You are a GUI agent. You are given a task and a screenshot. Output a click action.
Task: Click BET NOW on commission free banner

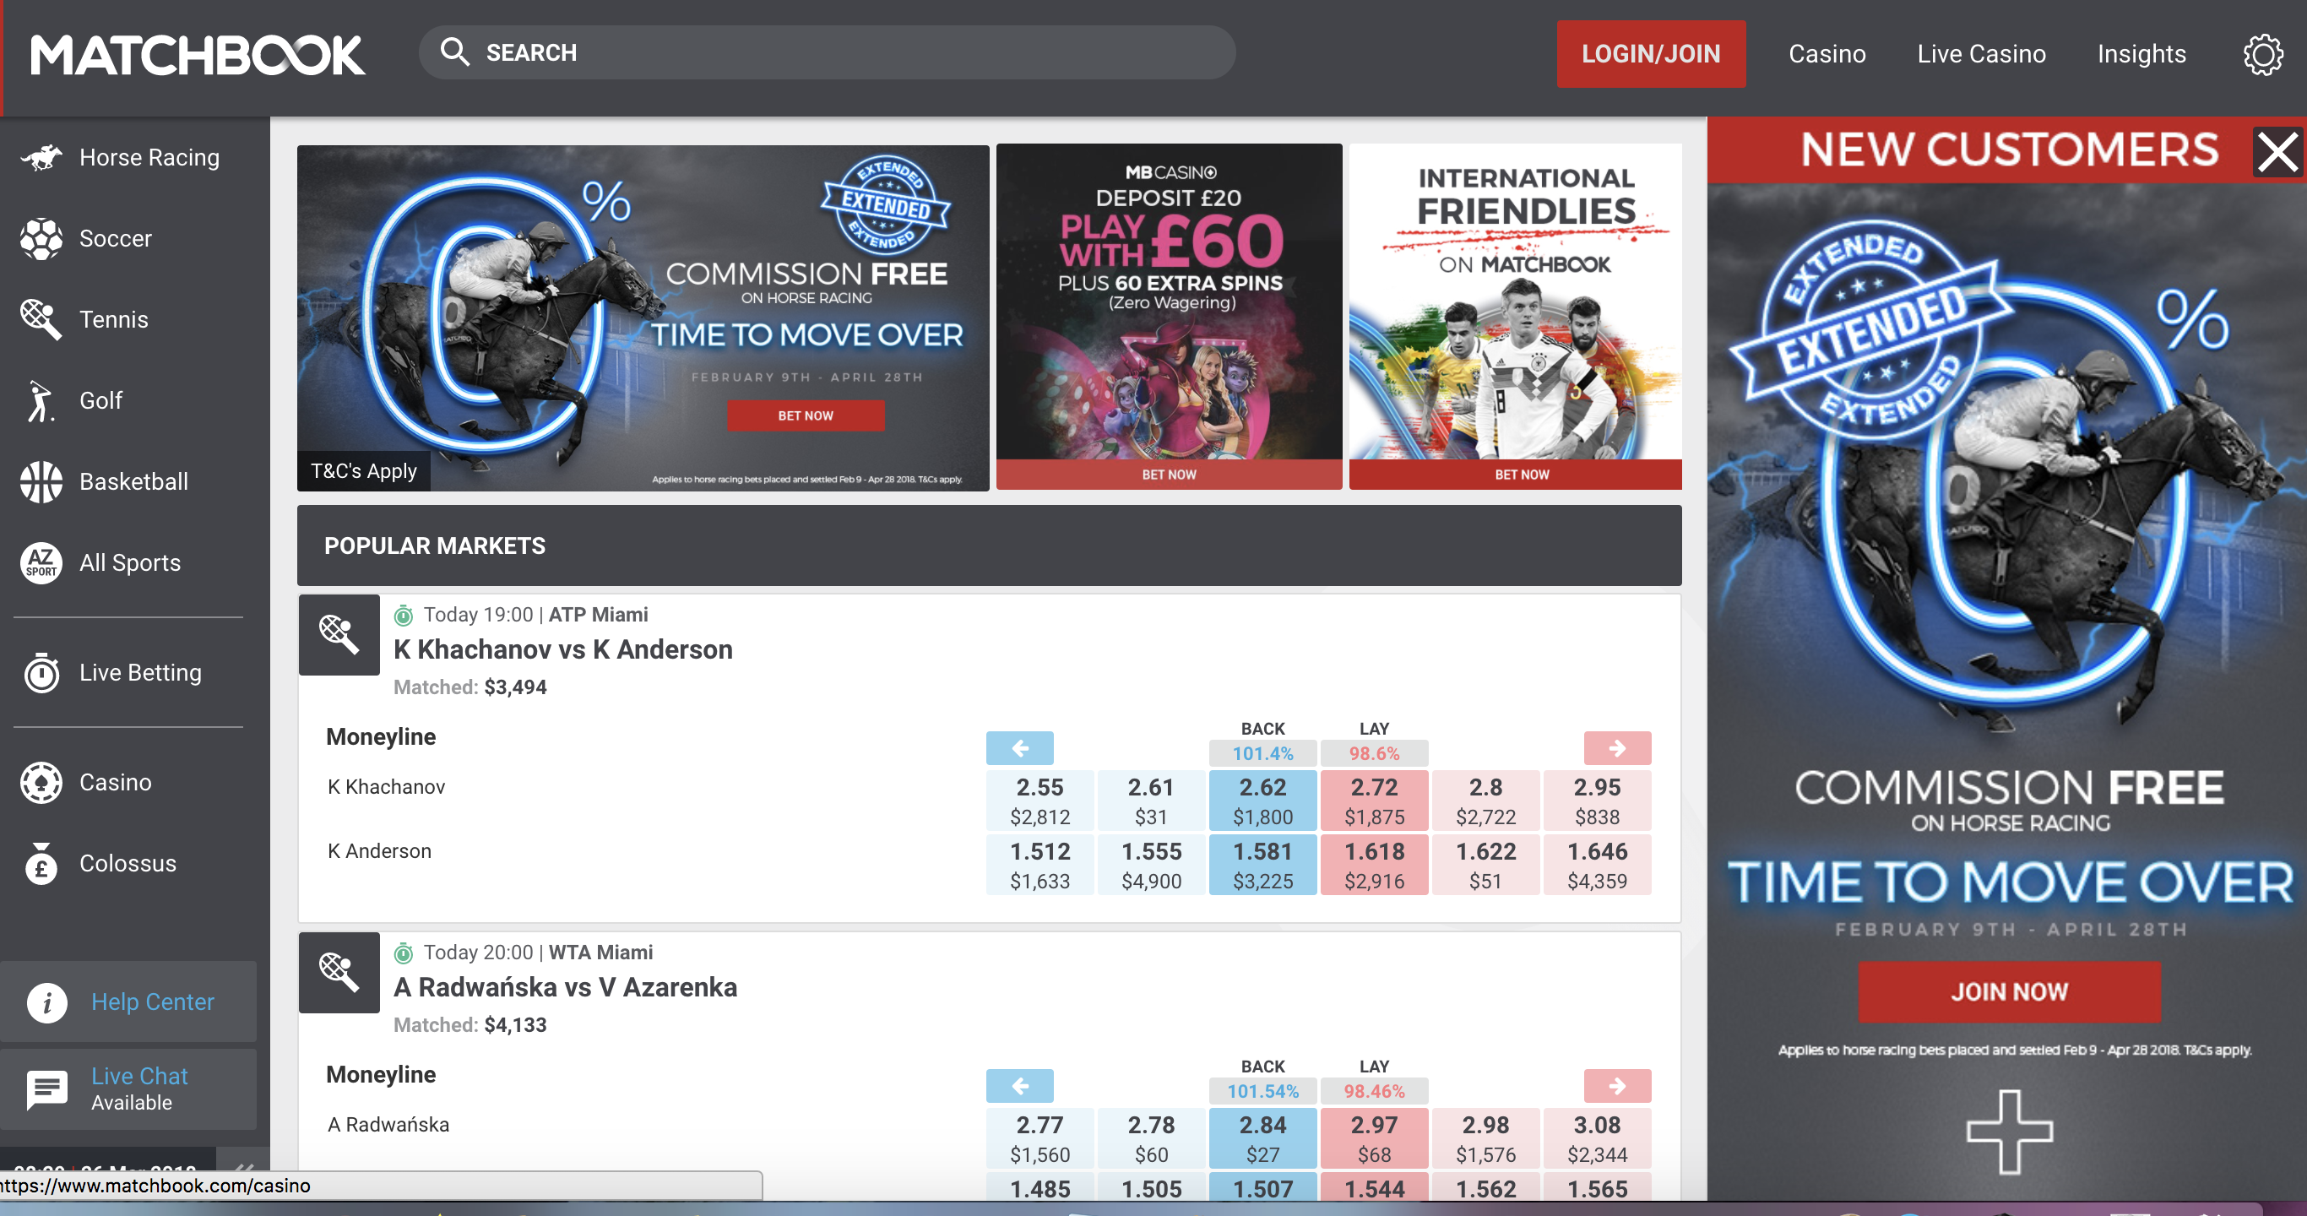805,415
